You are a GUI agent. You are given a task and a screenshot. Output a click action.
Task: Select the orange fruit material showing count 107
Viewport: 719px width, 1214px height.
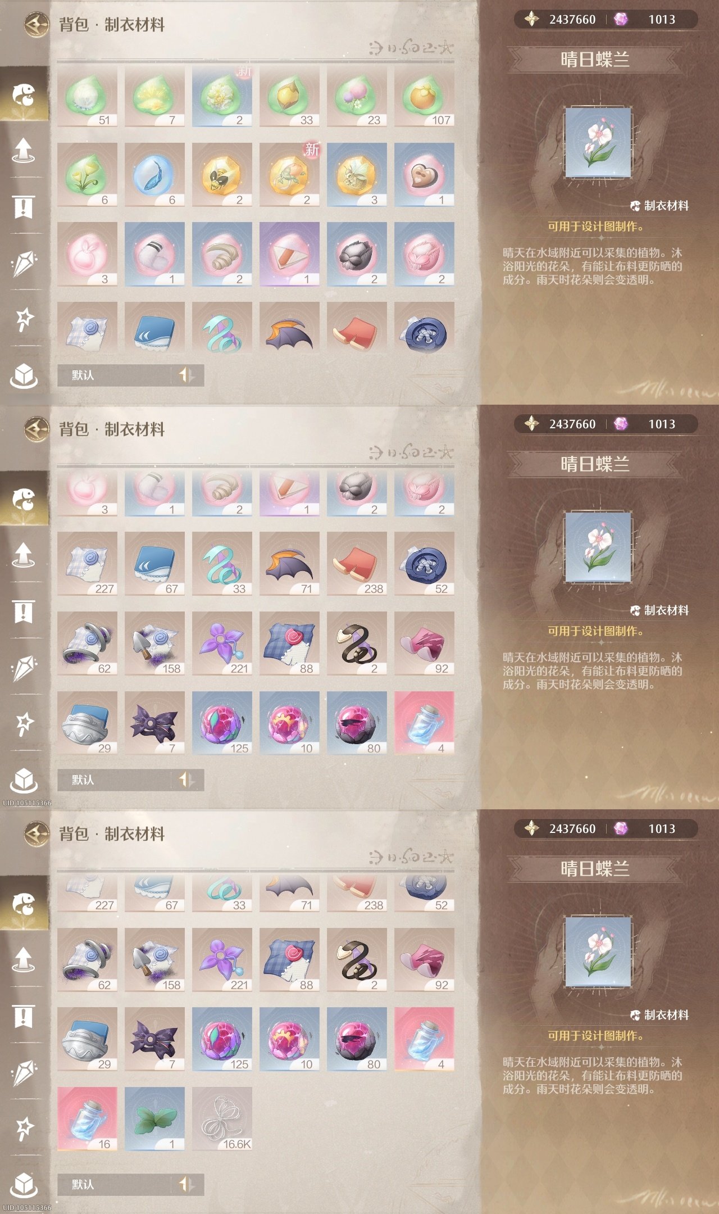pyautogui.click(x=424, y=96)
